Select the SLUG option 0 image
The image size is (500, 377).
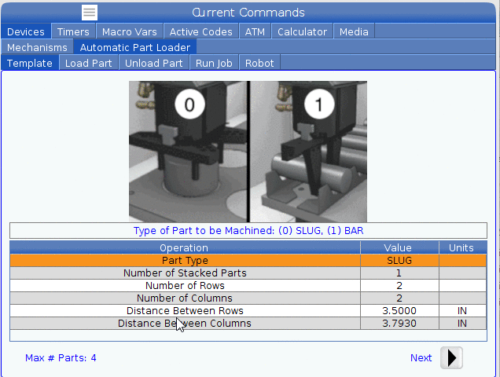tap(189, 151)
